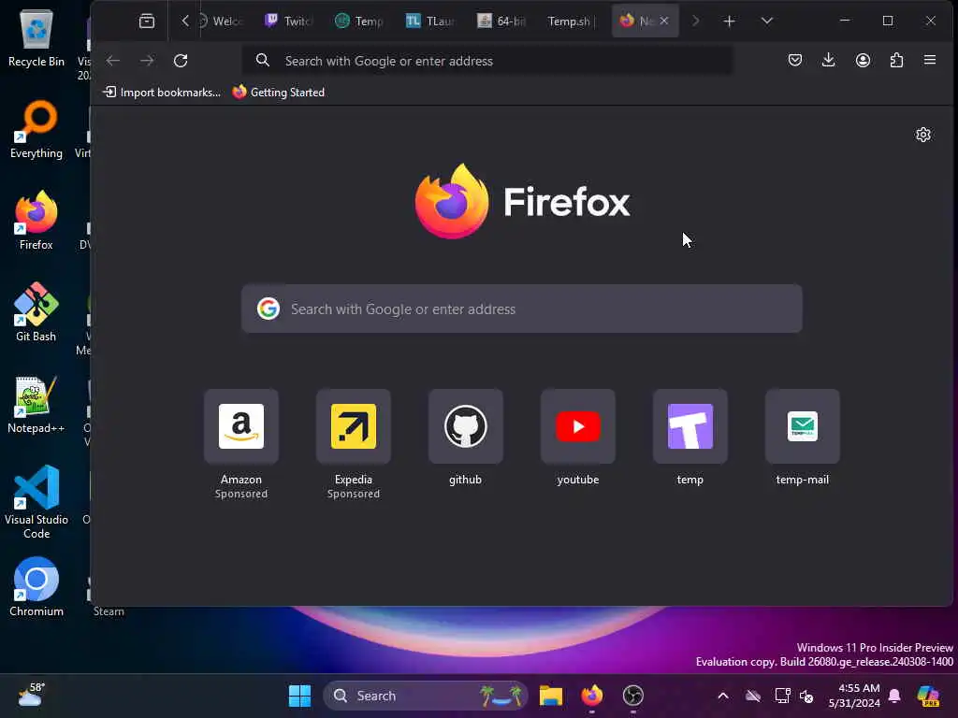
Task: Open the notifications bell icon
Action: coord(894,696)
